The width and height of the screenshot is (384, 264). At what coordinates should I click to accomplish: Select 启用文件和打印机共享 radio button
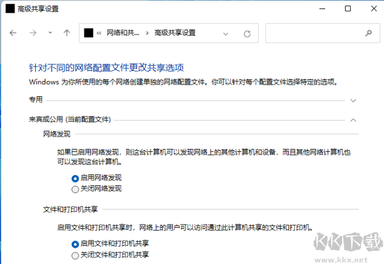click(75, 244)
